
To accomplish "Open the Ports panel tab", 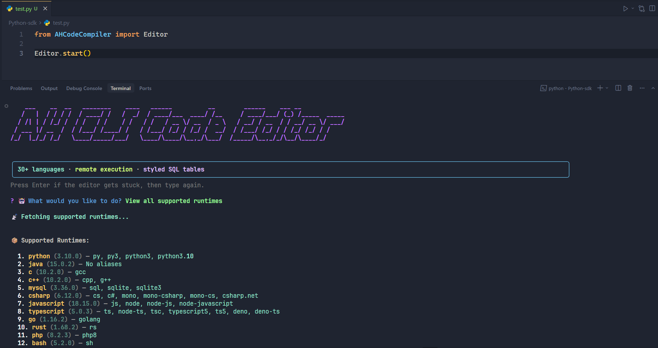I will [145, 88].
